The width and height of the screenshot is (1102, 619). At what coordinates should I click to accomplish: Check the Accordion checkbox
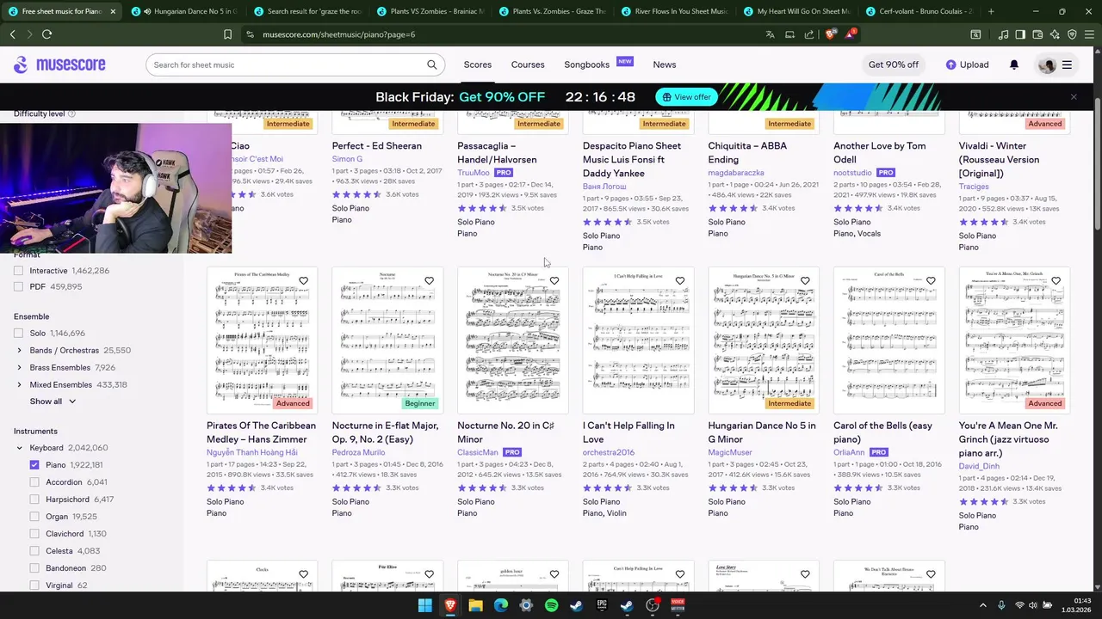click(x=34, y=482)
